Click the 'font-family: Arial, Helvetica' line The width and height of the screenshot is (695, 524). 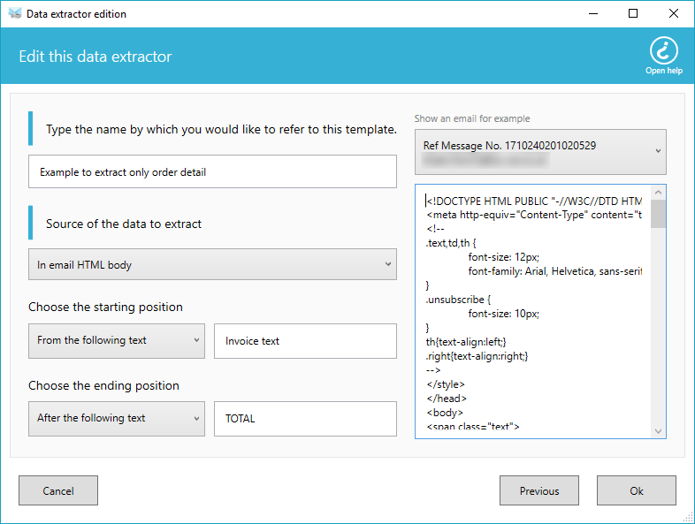555,271
